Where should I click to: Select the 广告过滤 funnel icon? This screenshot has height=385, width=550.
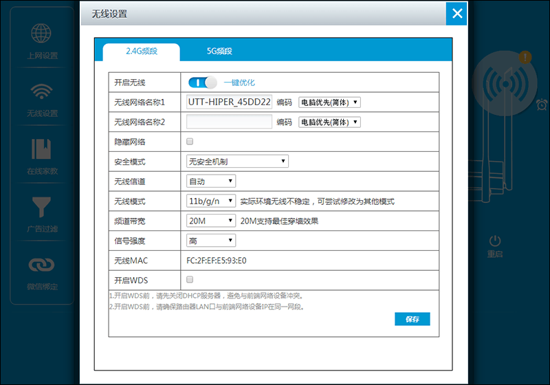click(41, 207)
